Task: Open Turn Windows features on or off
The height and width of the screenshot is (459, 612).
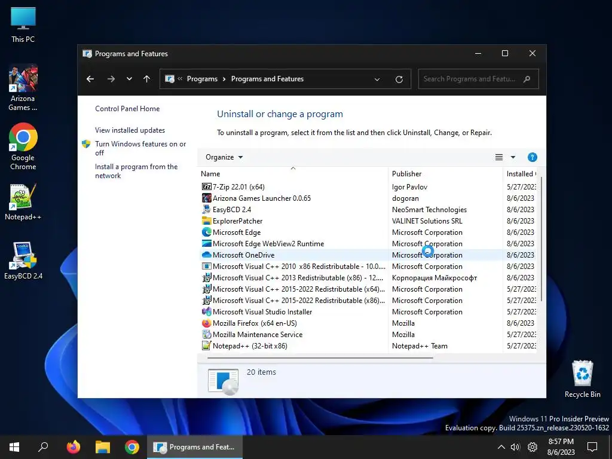Action: 140,148
